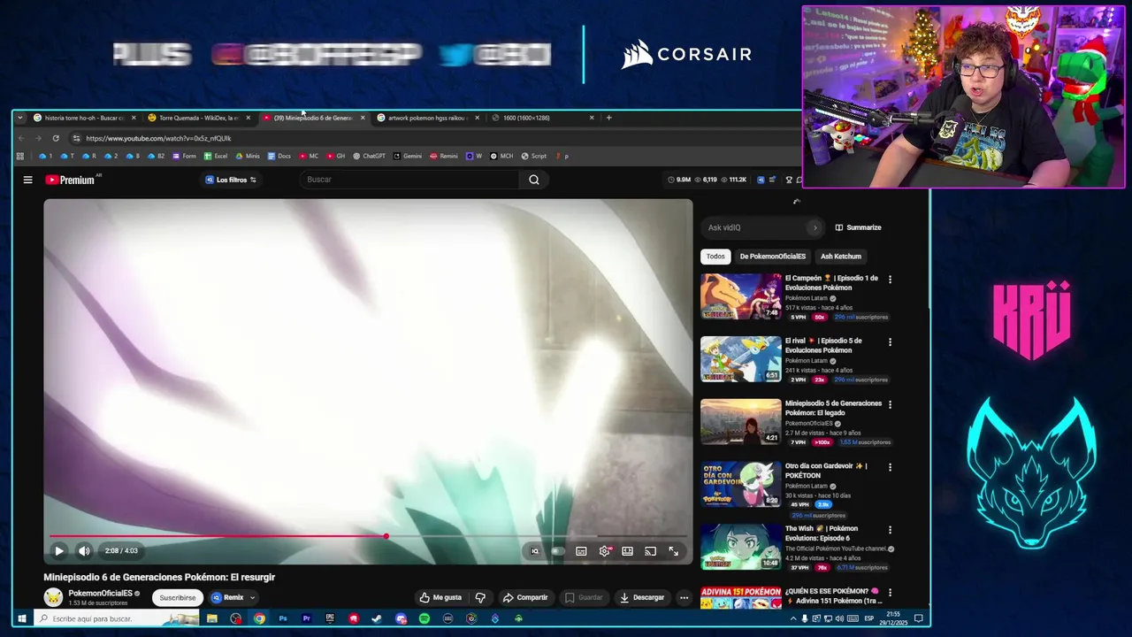
Task: Switch to historia torre ho-oh tab
Action: 84,118
